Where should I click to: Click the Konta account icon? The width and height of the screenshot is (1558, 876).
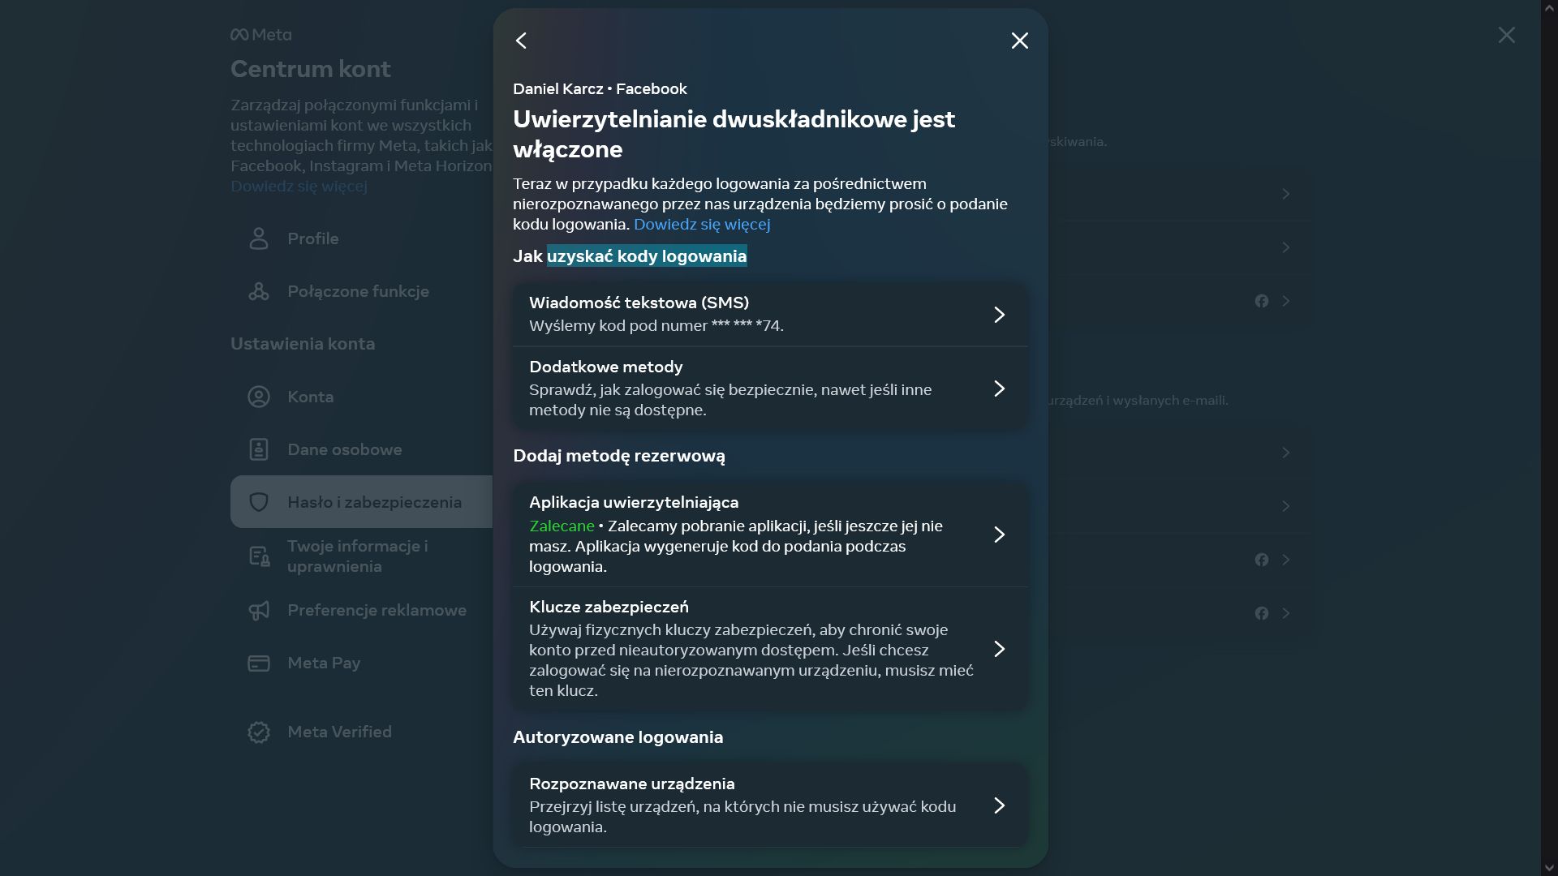(x=259, y=397)
